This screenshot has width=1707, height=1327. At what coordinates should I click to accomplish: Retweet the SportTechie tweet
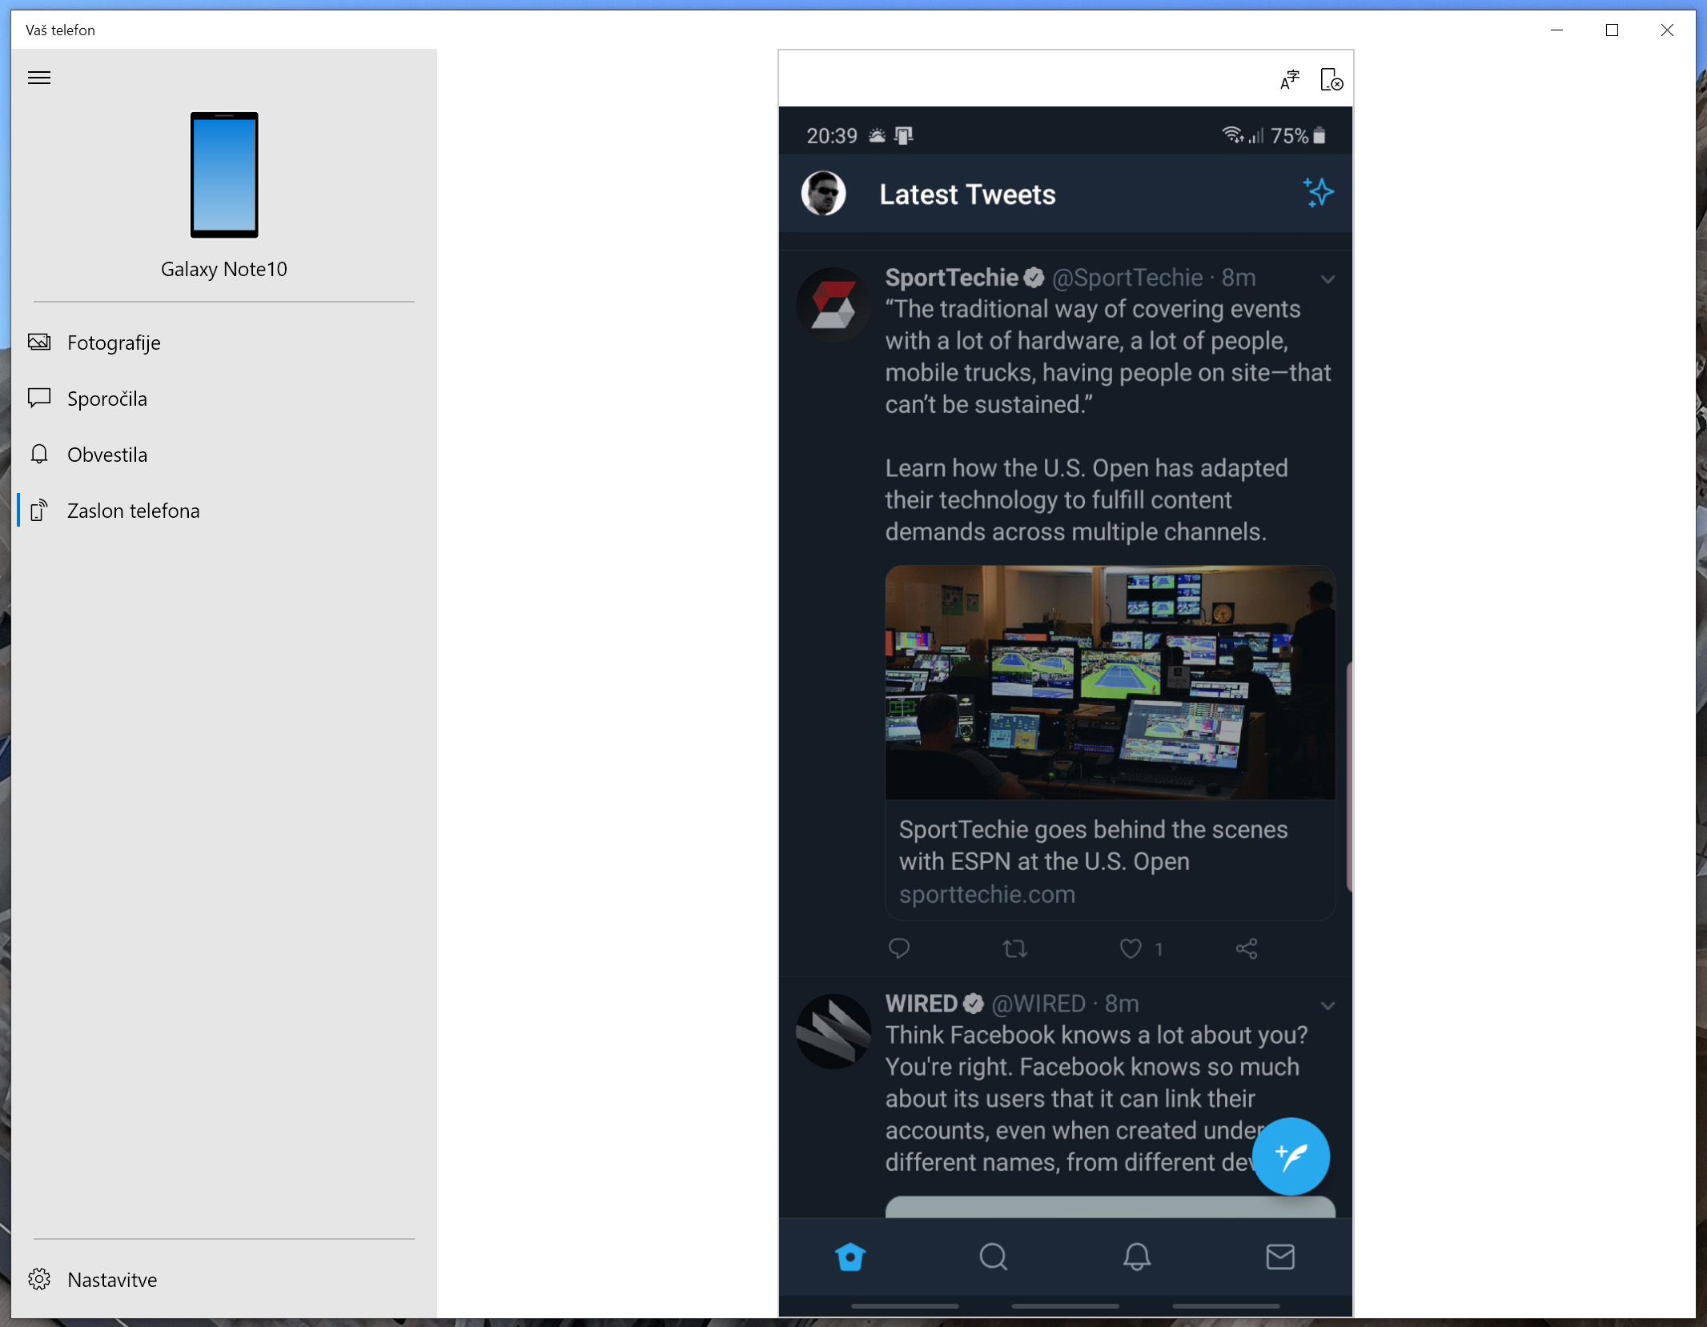click(1014, 949)
